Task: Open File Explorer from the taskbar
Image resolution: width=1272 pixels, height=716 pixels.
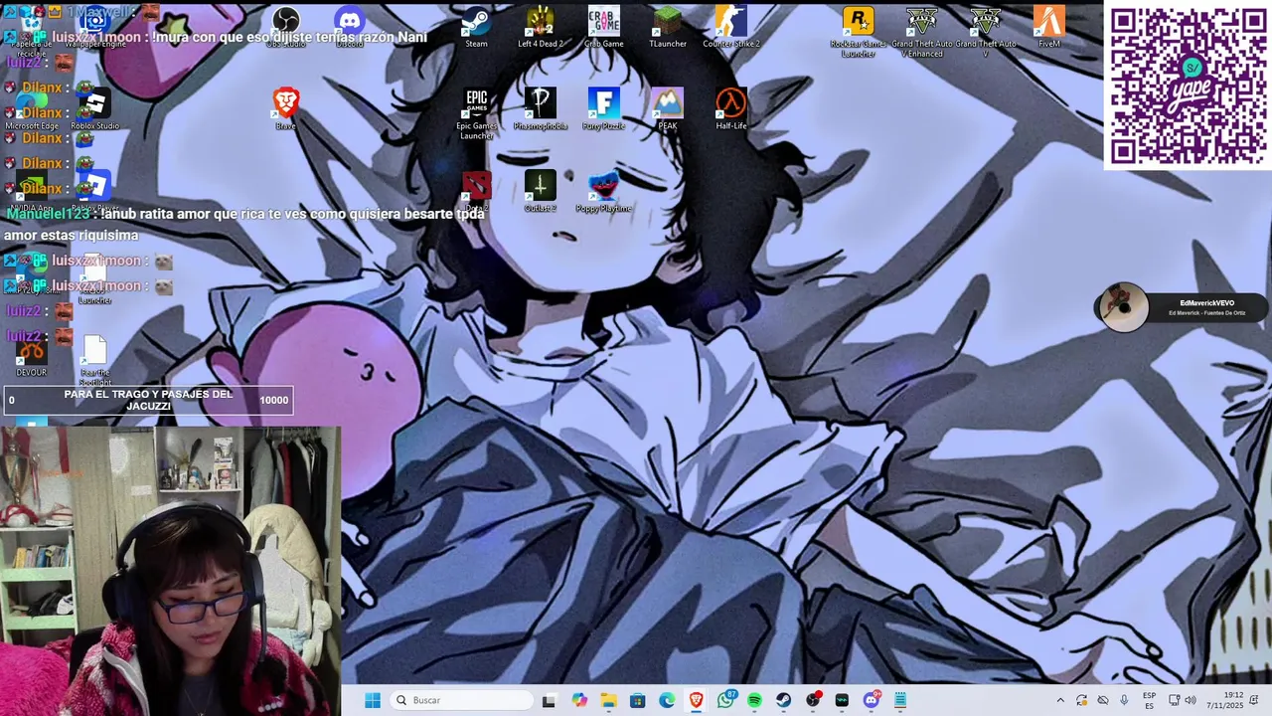Action: [x=608, y=700]
